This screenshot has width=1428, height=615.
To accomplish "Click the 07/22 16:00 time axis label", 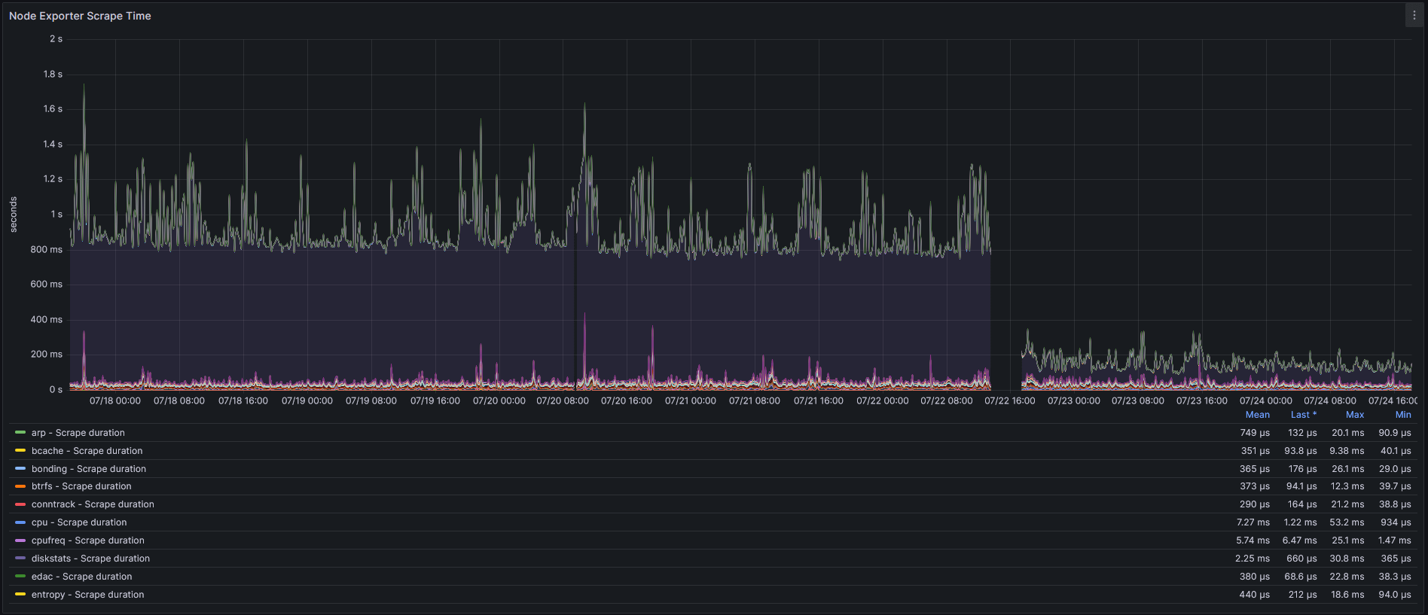I will point(1009,401).
